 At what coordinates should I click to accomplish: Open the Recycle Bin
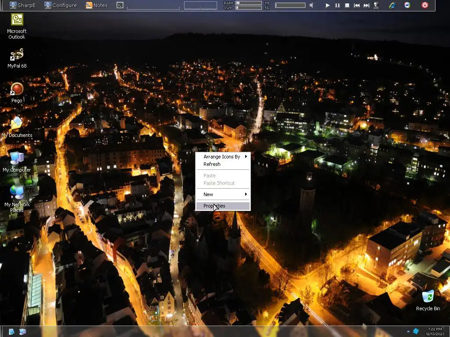(x=428, y=297)
